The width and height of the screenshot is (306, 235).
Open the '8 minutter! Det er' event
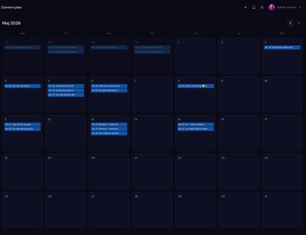(66, 90)
